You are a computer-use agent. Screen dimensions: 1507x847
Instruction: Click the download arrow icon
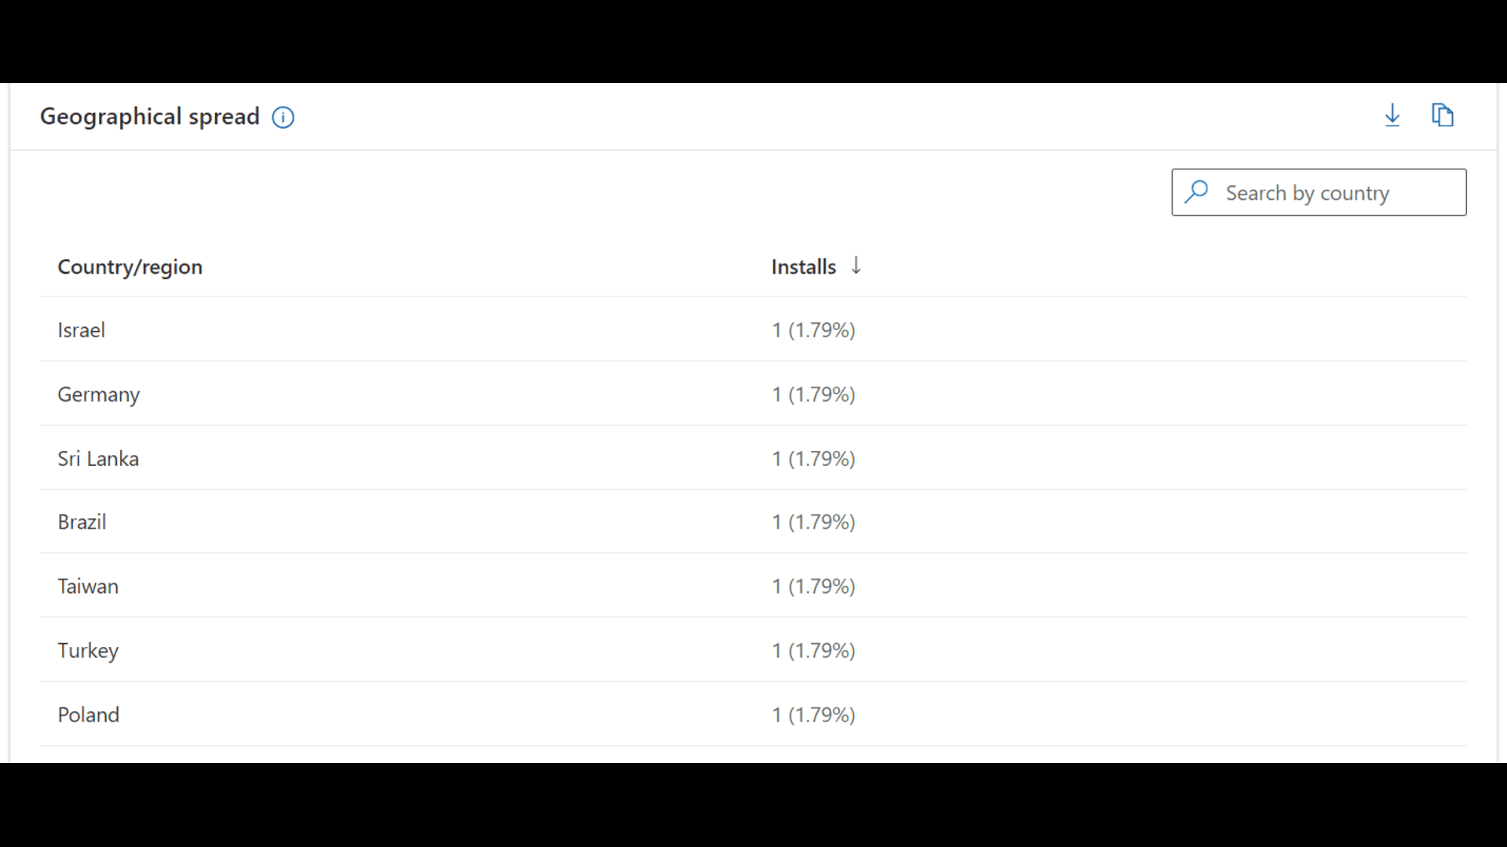(1392, 115)
